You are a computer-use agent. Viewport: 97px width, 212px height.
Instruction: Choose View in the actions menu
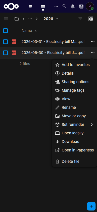click(75, 99)
